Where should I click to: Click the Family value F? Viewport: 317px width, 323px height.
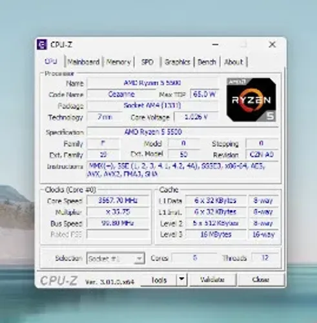click(103, 143)
